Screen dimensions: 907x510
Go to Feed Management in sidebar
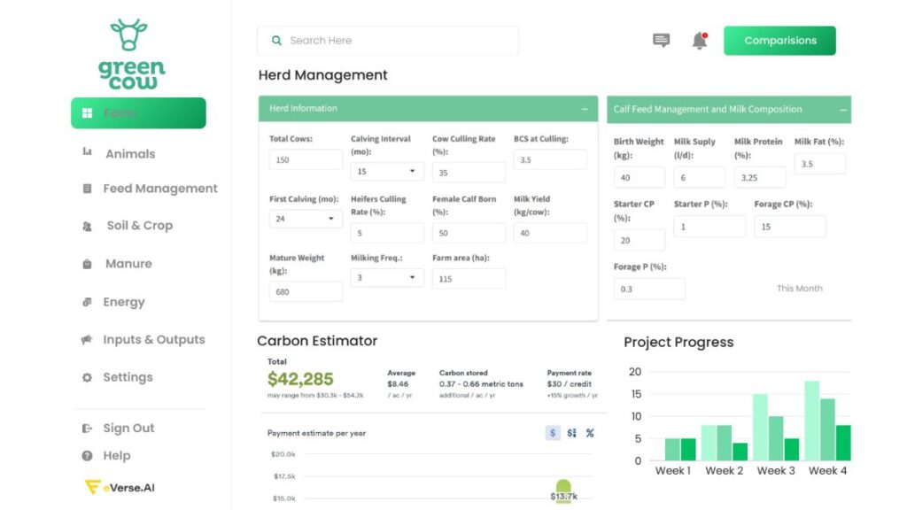tap(159, 189)
